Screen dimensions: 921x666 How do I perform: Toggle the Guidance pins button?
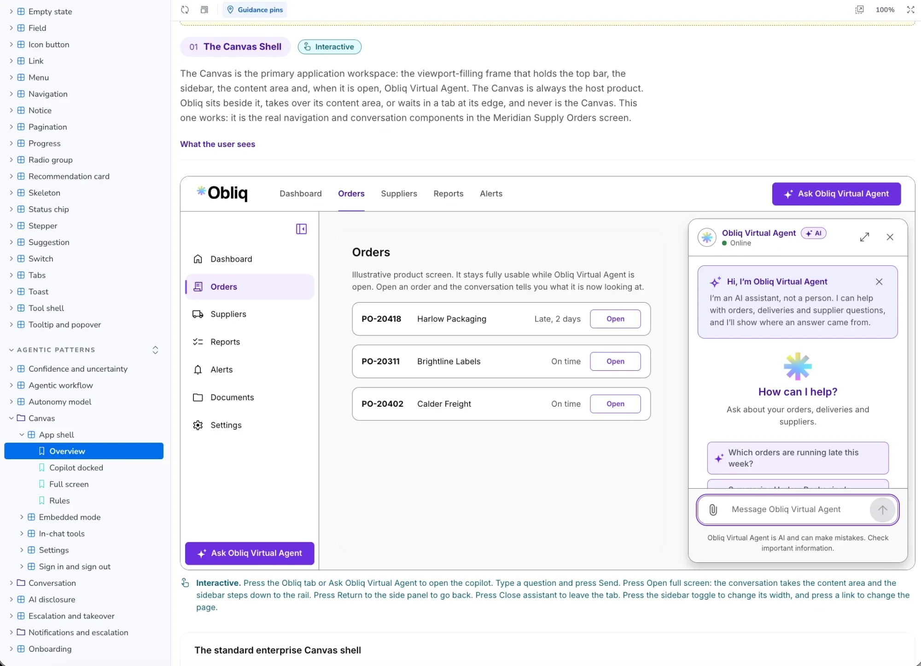(x=255, y=10)
